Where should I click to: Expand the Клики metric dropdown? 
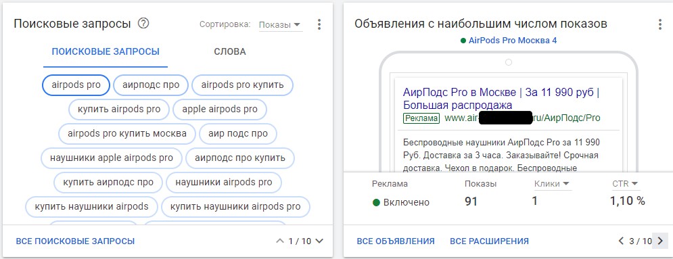551,184
